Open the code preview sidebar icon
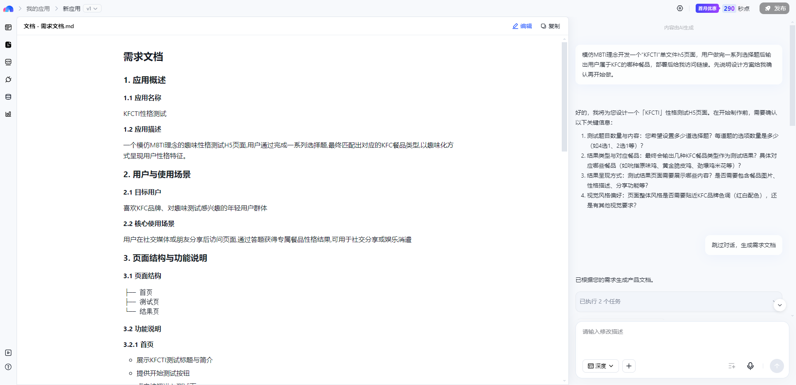The width and height of the screenshot is (796, 385). (x=8, y=62)
